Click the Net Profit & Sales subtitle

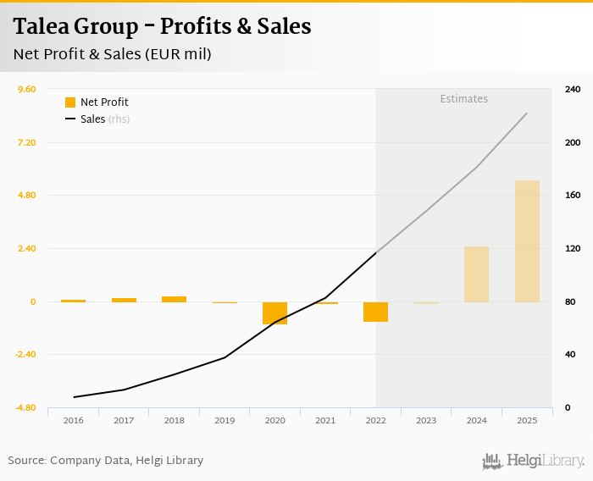112,54
